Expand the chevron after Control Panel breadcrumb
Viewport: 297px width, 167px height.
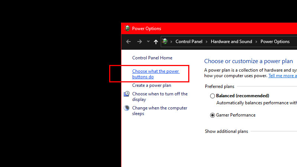tap(206, 42)
